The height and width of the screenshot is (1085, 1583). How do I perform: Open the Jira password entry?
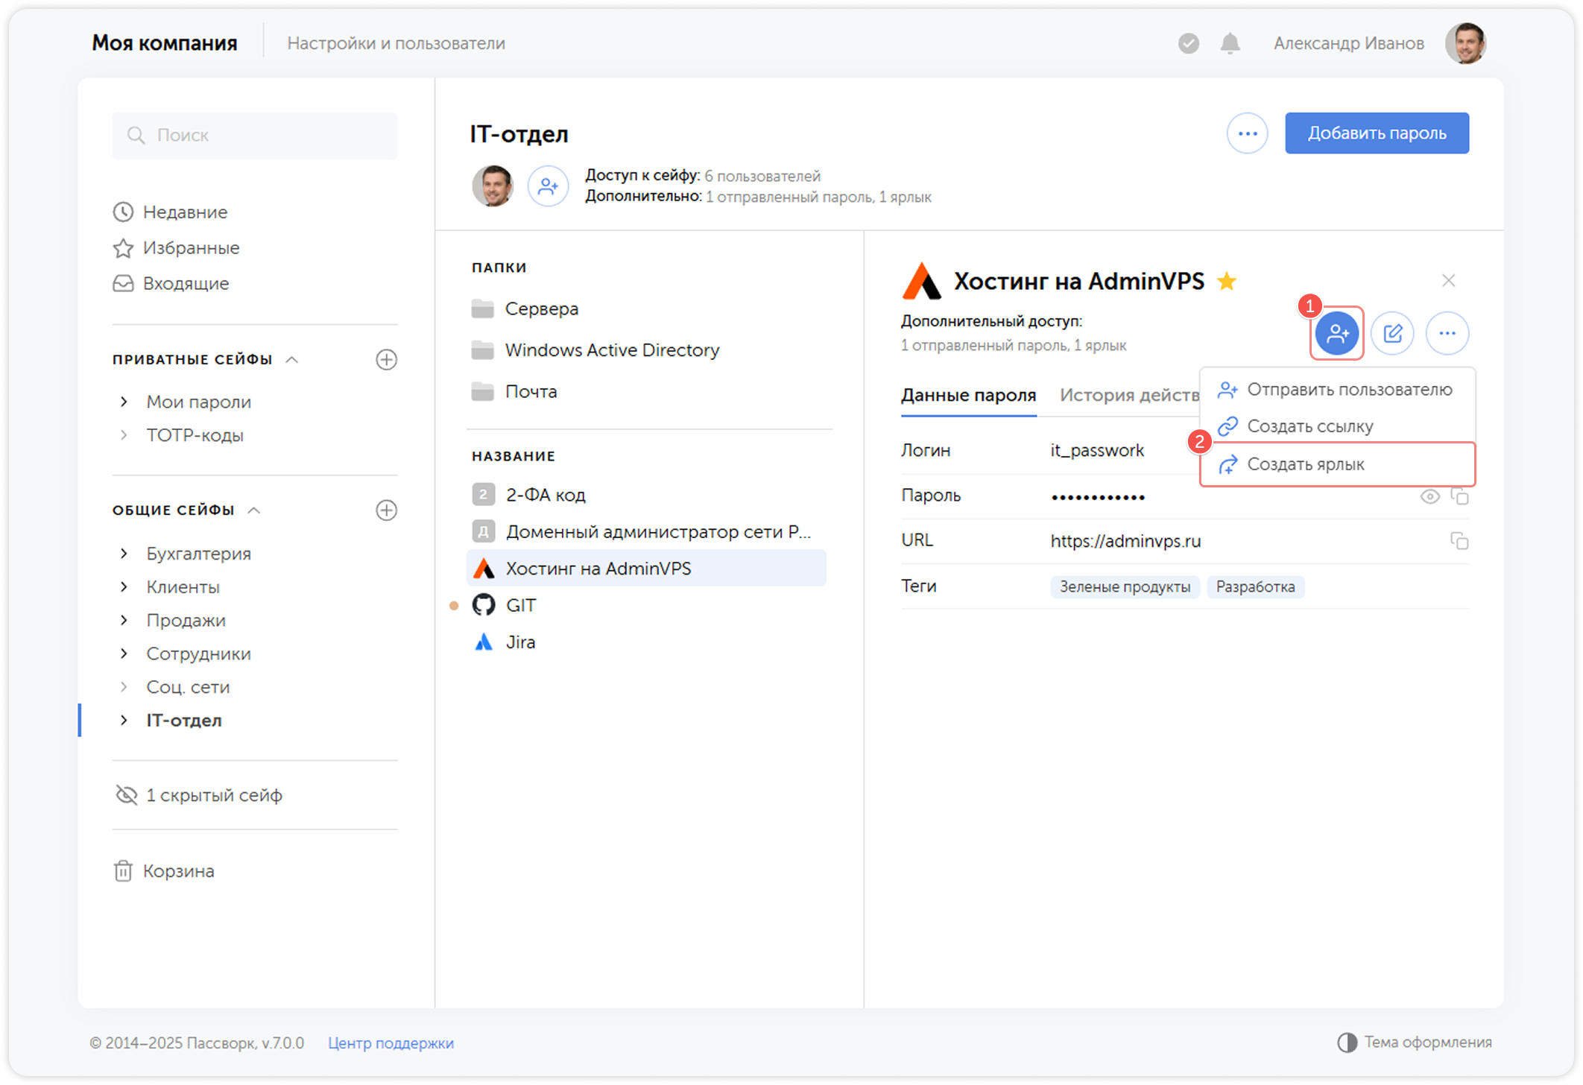click(x=647, y=642)
